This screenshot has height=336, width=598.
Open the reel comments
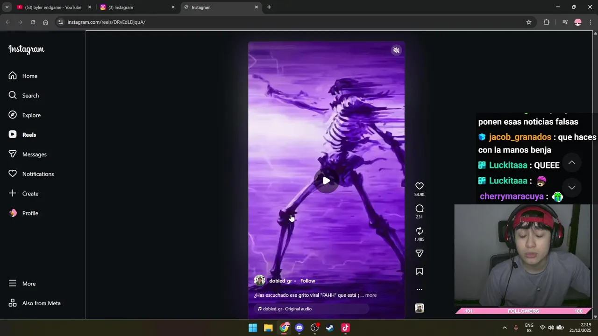click(420, 209)
